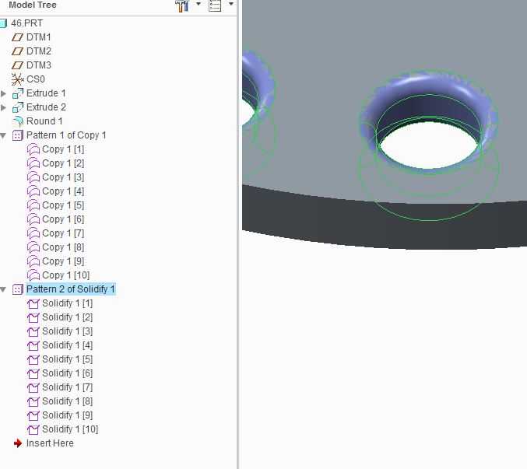The width and height of the screenshot is (527, 469).
Task: Click the Copy 1 [8] surface icon
Action: point(33,248)
